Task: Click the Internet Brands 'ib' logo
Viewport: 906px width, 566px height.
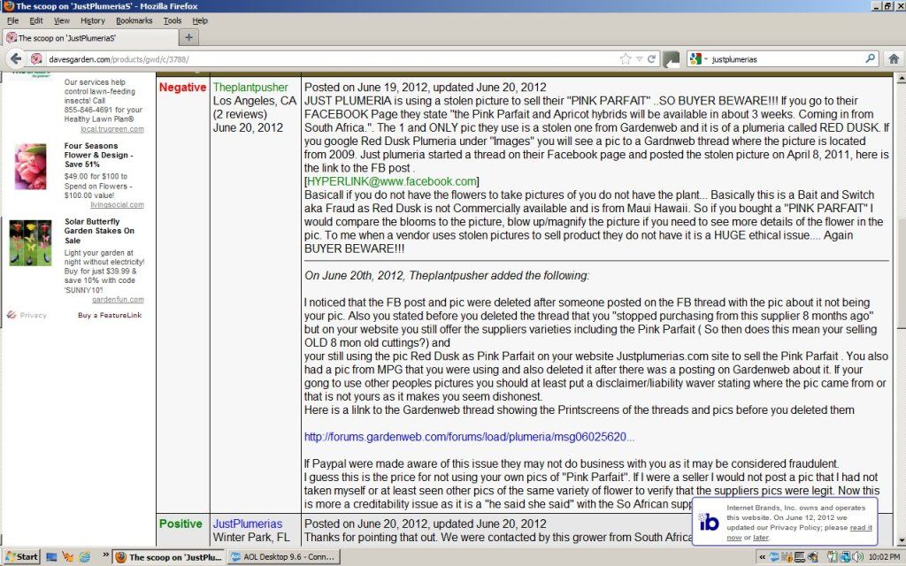Action: click(709, 522)
